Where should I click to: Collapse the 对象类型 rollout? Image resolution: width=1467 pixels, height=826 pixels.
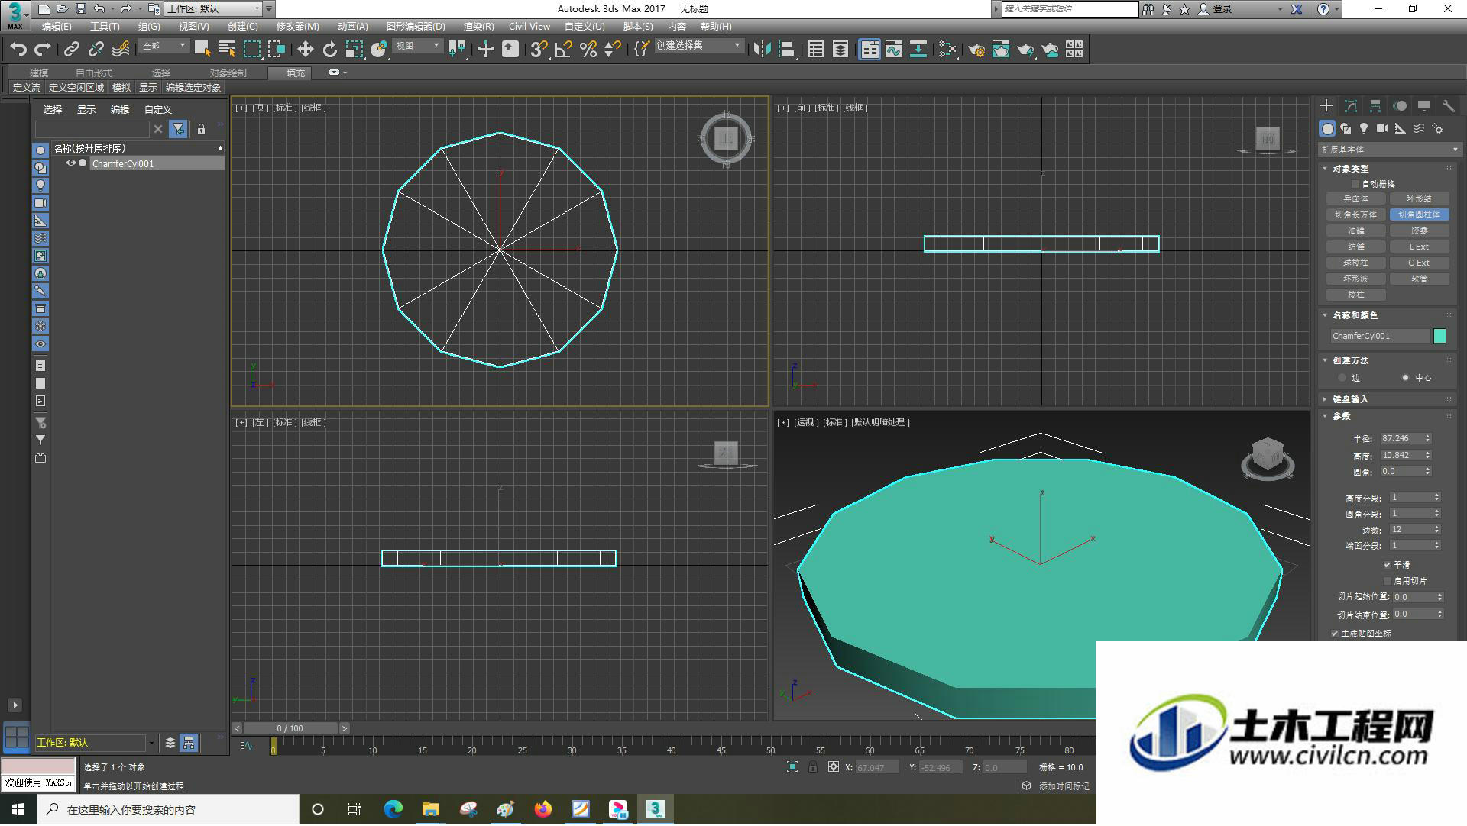pyautogui.click(x=1350, y=169)
